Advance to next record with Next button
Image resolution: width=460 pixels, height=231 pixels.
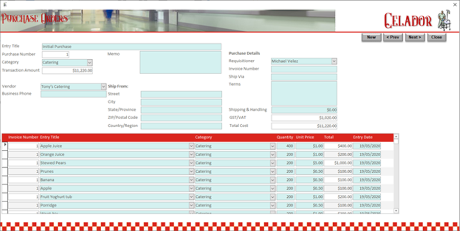pos(415,37)
